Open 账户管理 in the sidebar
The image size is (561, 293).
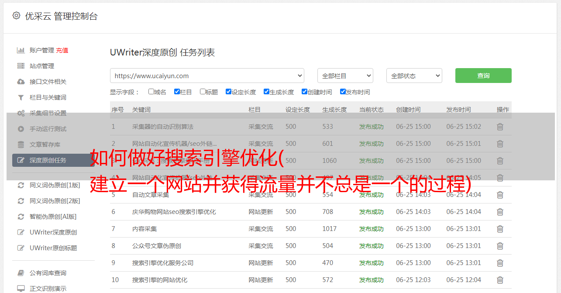42,50
